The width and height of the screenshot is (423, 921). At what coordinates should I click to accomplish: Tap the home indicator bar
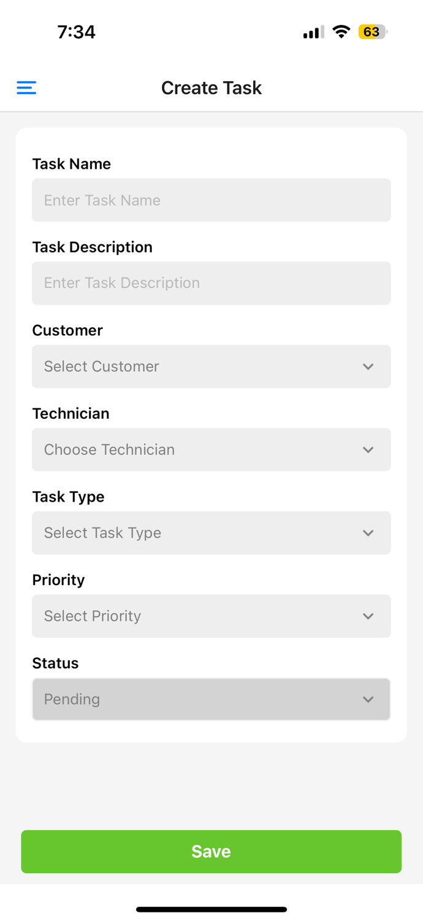click(211, 909)
